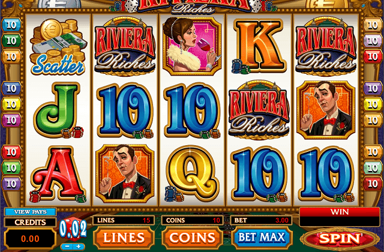This screenshot has height=252, width=384.
Task: Spin the reels with Spin button
Action: [x=340, y=239]
